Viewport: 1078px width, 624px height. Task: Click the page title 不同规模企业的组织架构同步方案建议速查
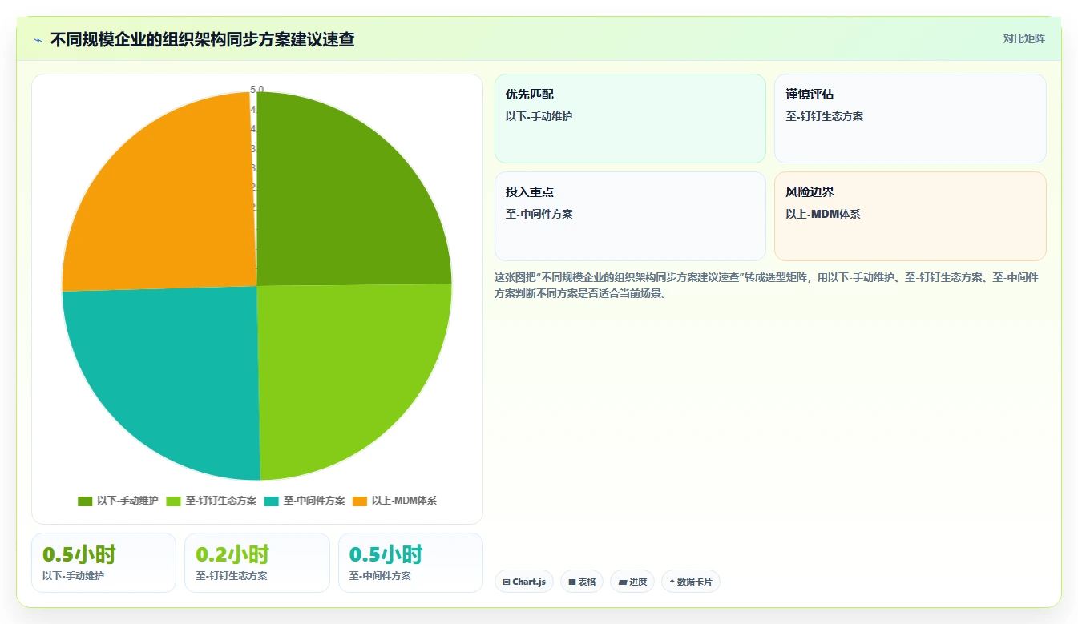coord(202,39)
